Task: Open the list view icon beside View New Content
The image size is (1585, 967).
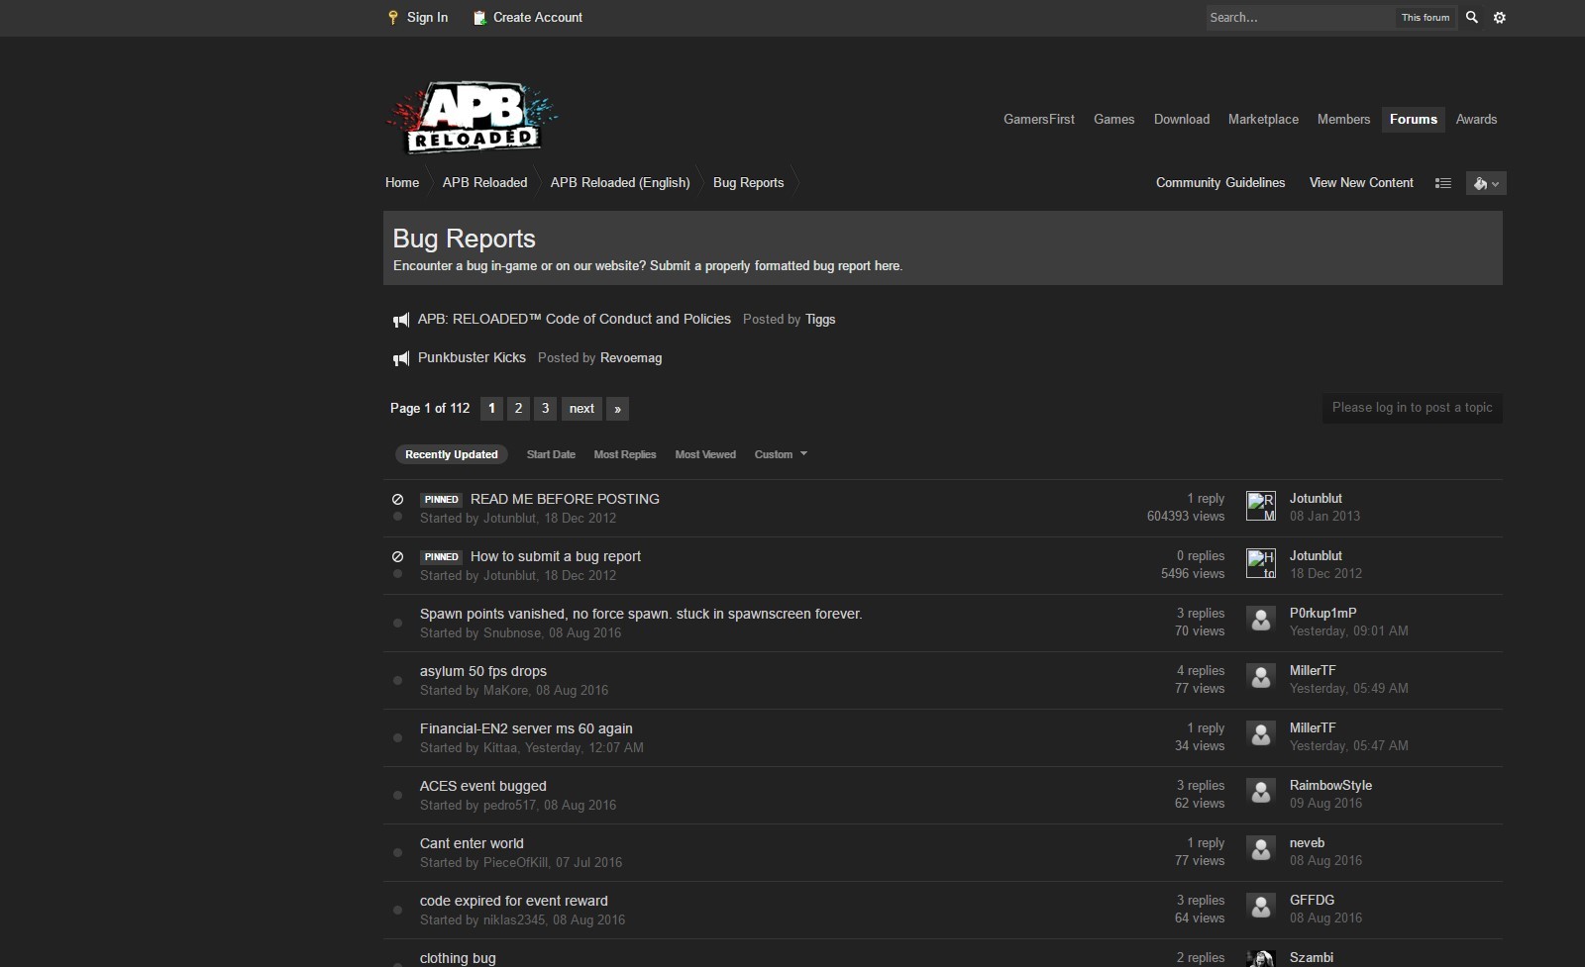Action: tap(1443, 183)
